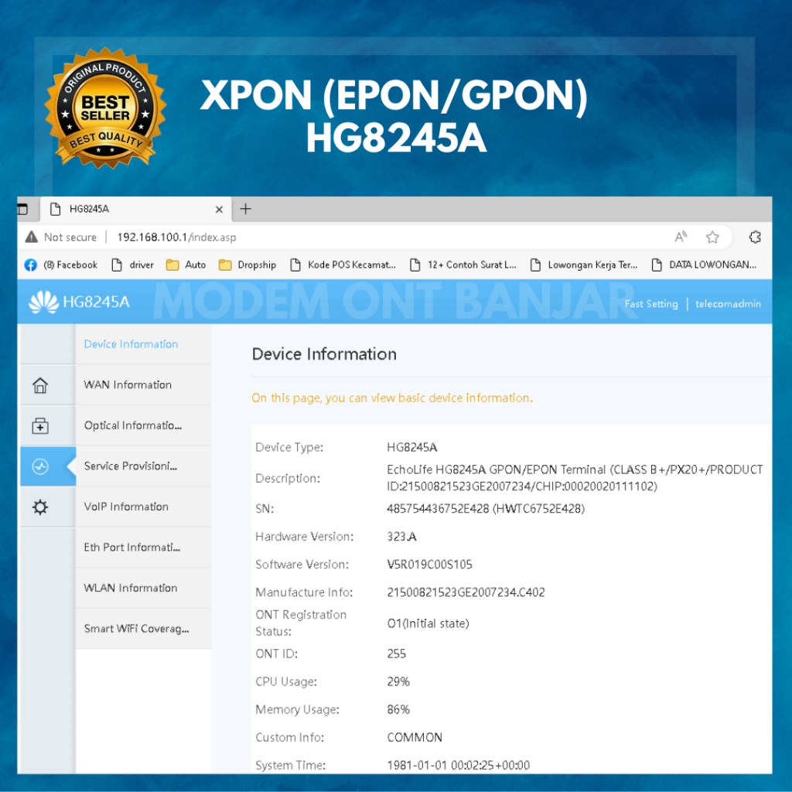Screen dimensions: 792x792
Task: Close the HG8245A browser tab
Action: click(219, 210)
